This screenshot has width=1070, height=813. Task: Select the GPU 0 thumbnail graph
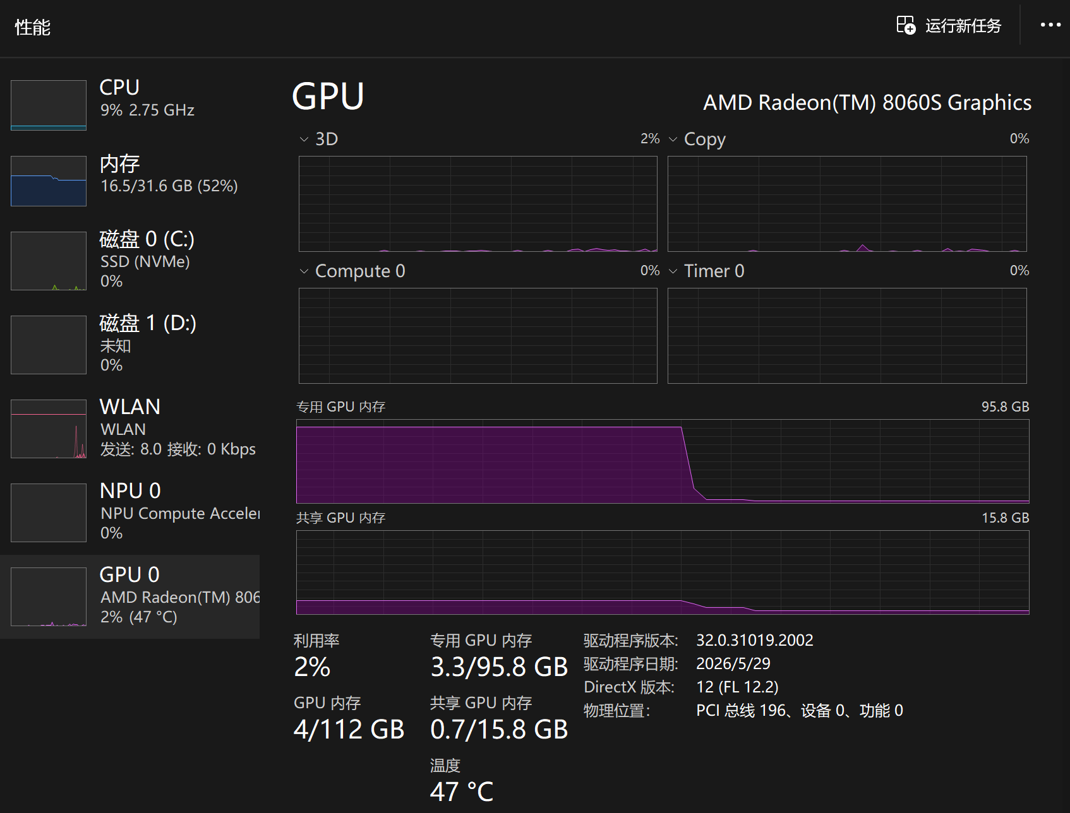point(49,596)
